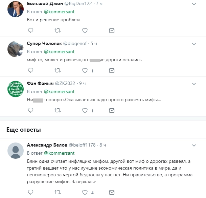Reply to Большой Джон's tweet
The width and height of the screenshot is (206, 198).
pyautogui.click(x=30, y=30)
